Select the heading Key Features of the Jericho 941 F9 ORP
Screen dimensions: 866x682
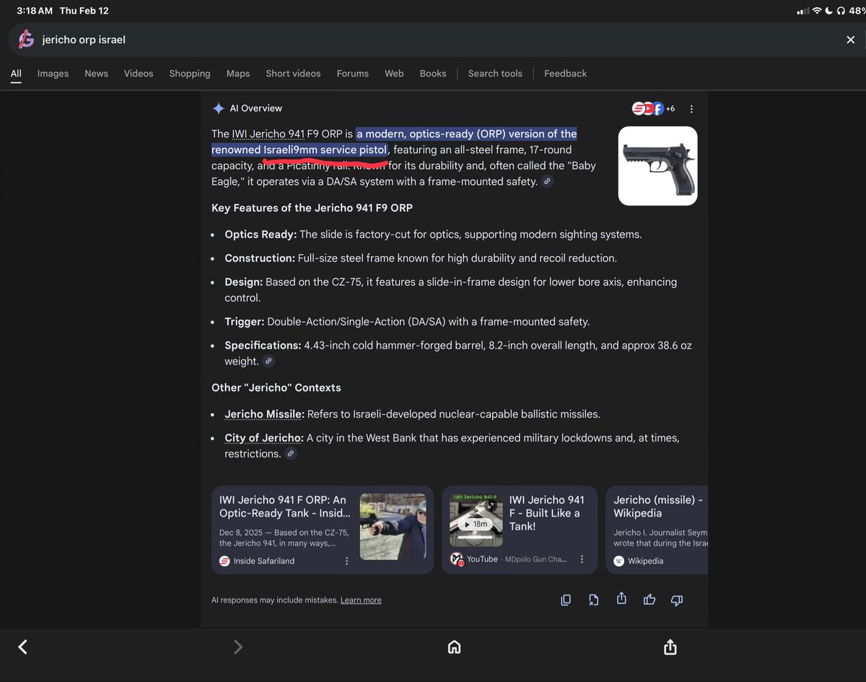point(312,208)
